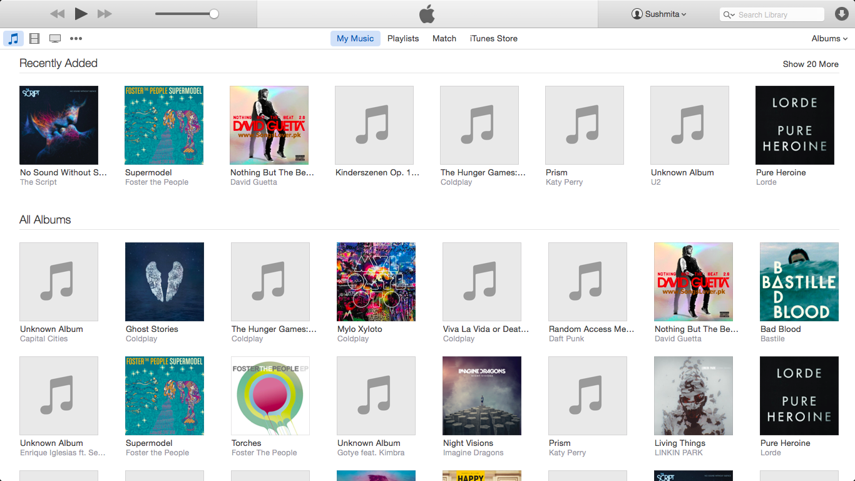Click the "Gotye feat. Kimbra" artist name
This screenshot has height=481, width=855.
point(371,453)
